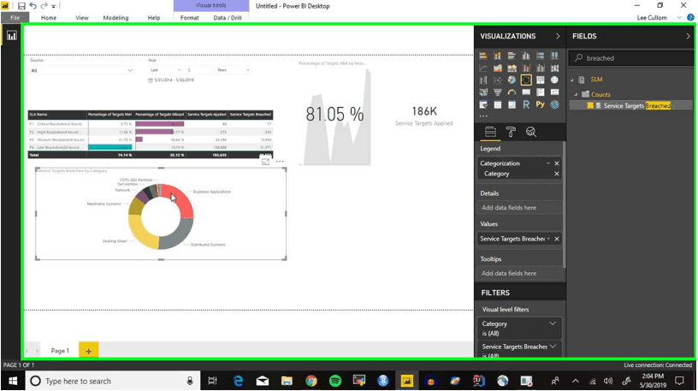698x391 pixels.
Task: Select the Waterfall chart visual
Action: tap(483, 80)
